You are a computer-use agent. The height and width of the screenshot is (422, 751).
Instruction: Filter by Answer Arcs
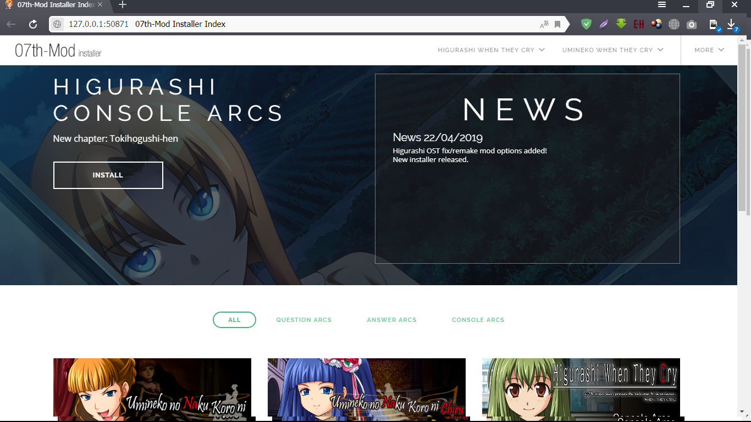391,320
